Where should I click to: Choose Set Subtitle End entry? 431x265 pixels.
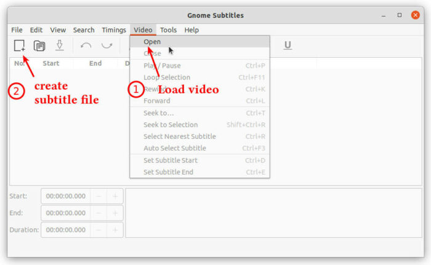click(199, 172)
